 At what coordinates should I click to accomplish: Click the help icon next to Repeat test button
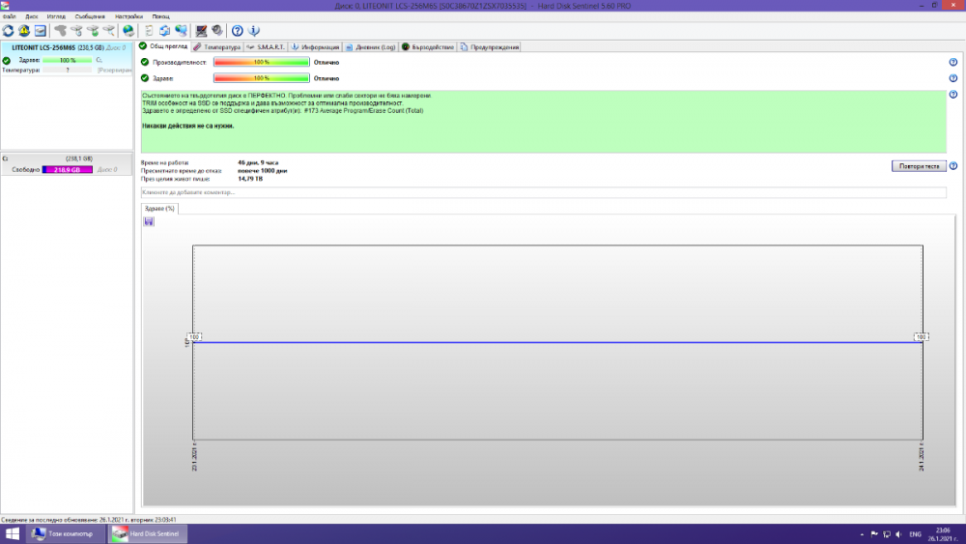coord(952,166)
